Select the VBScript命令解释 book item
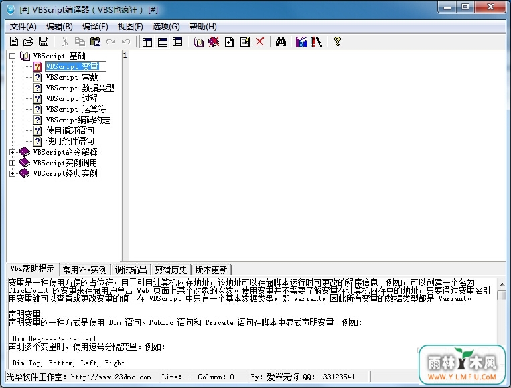 tap(65, 152)
